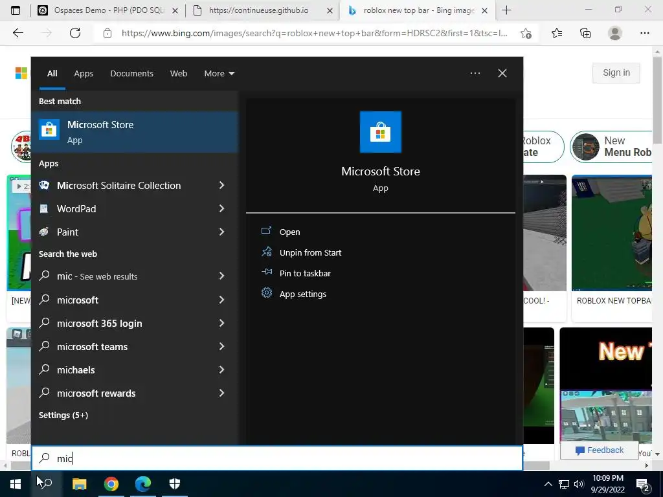Open Edge tab actions menu icon

[16, 10]
